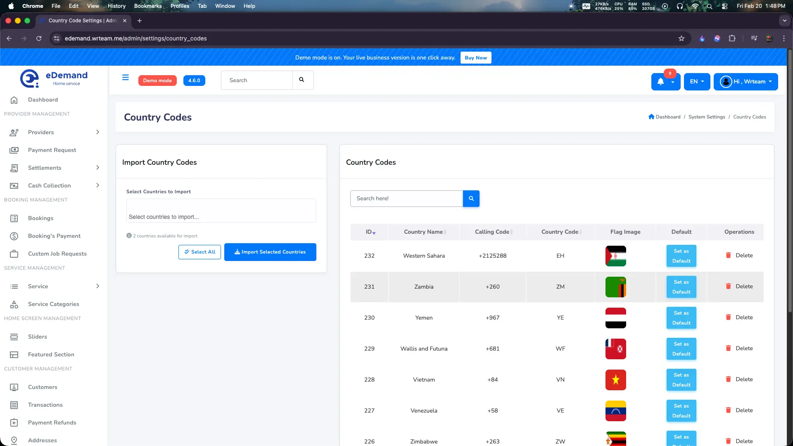Delete Zambia using its trash icon

728,286
